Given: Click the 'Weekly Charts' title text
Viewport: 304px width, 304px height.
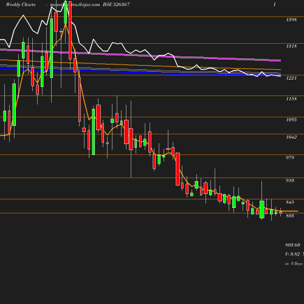Looking at the screenshot, I should point(21,4).
